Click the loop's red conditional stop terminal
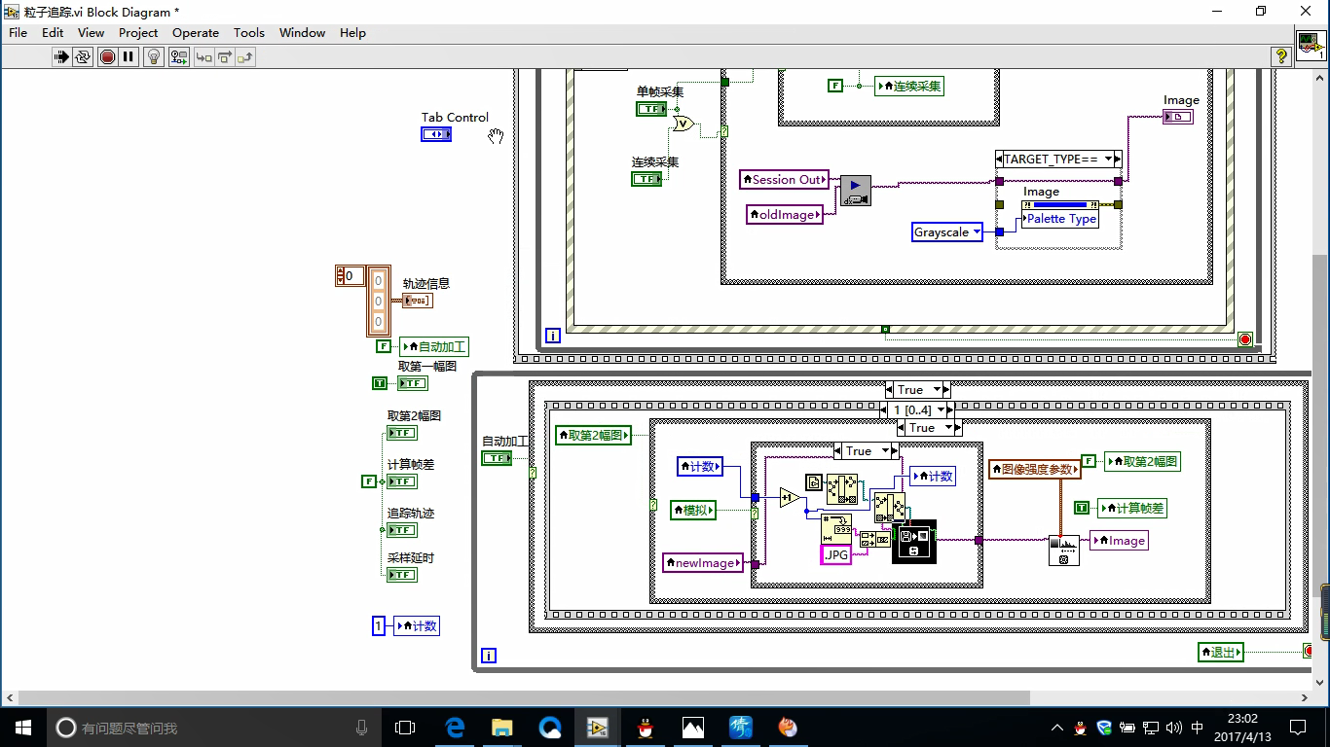The height and width of the screenshot is (747, 1330). [1244, 339]
